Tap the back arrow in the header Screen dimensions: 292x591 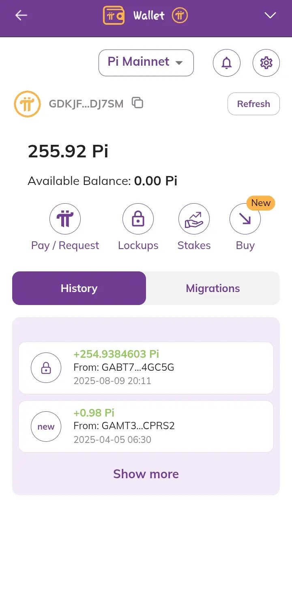21,15
